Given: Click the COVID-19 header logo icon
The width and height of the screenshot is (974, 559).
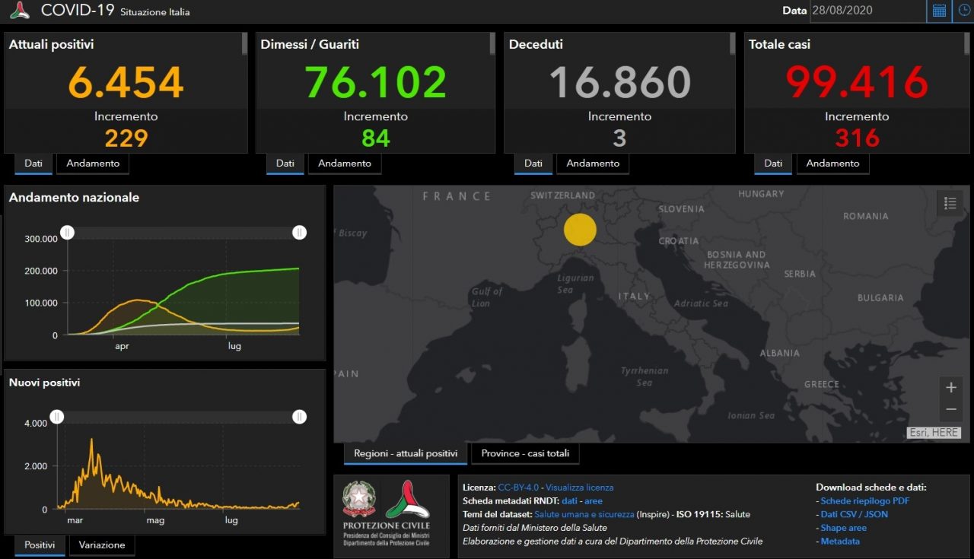Looking at the screenshot, I should (20, 11).
